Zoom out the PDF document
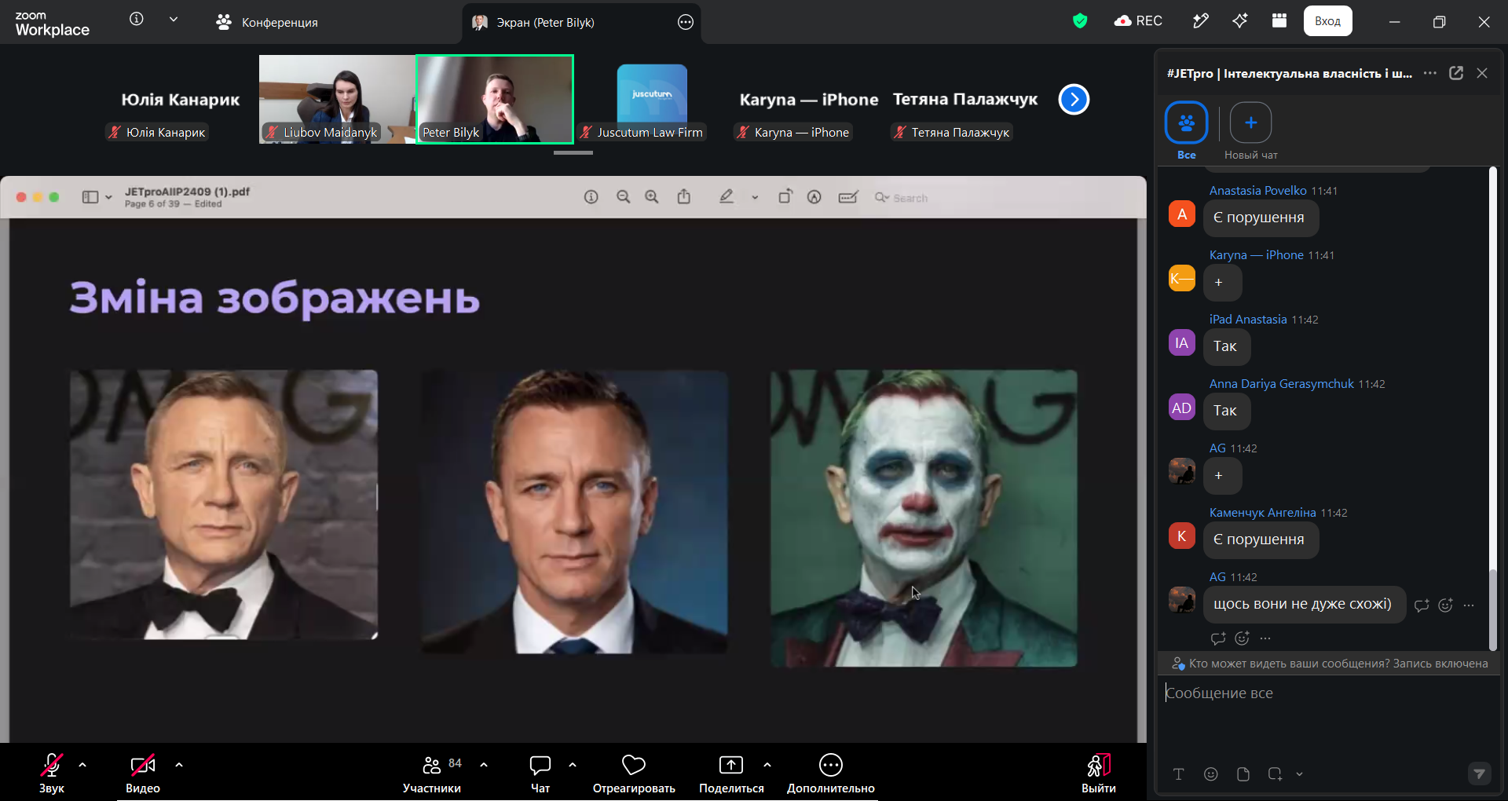Viewport: 1508px width, 801px height. pos(624,197)
